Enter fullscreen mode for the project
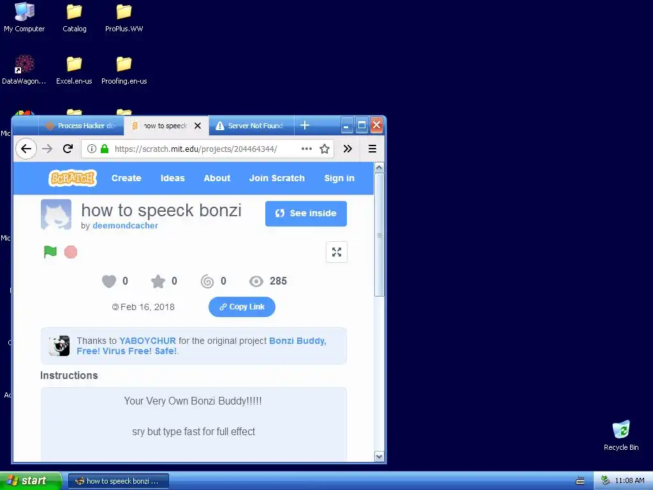The height and width of the screenshot is (490, 653). (x=337, y=252)
